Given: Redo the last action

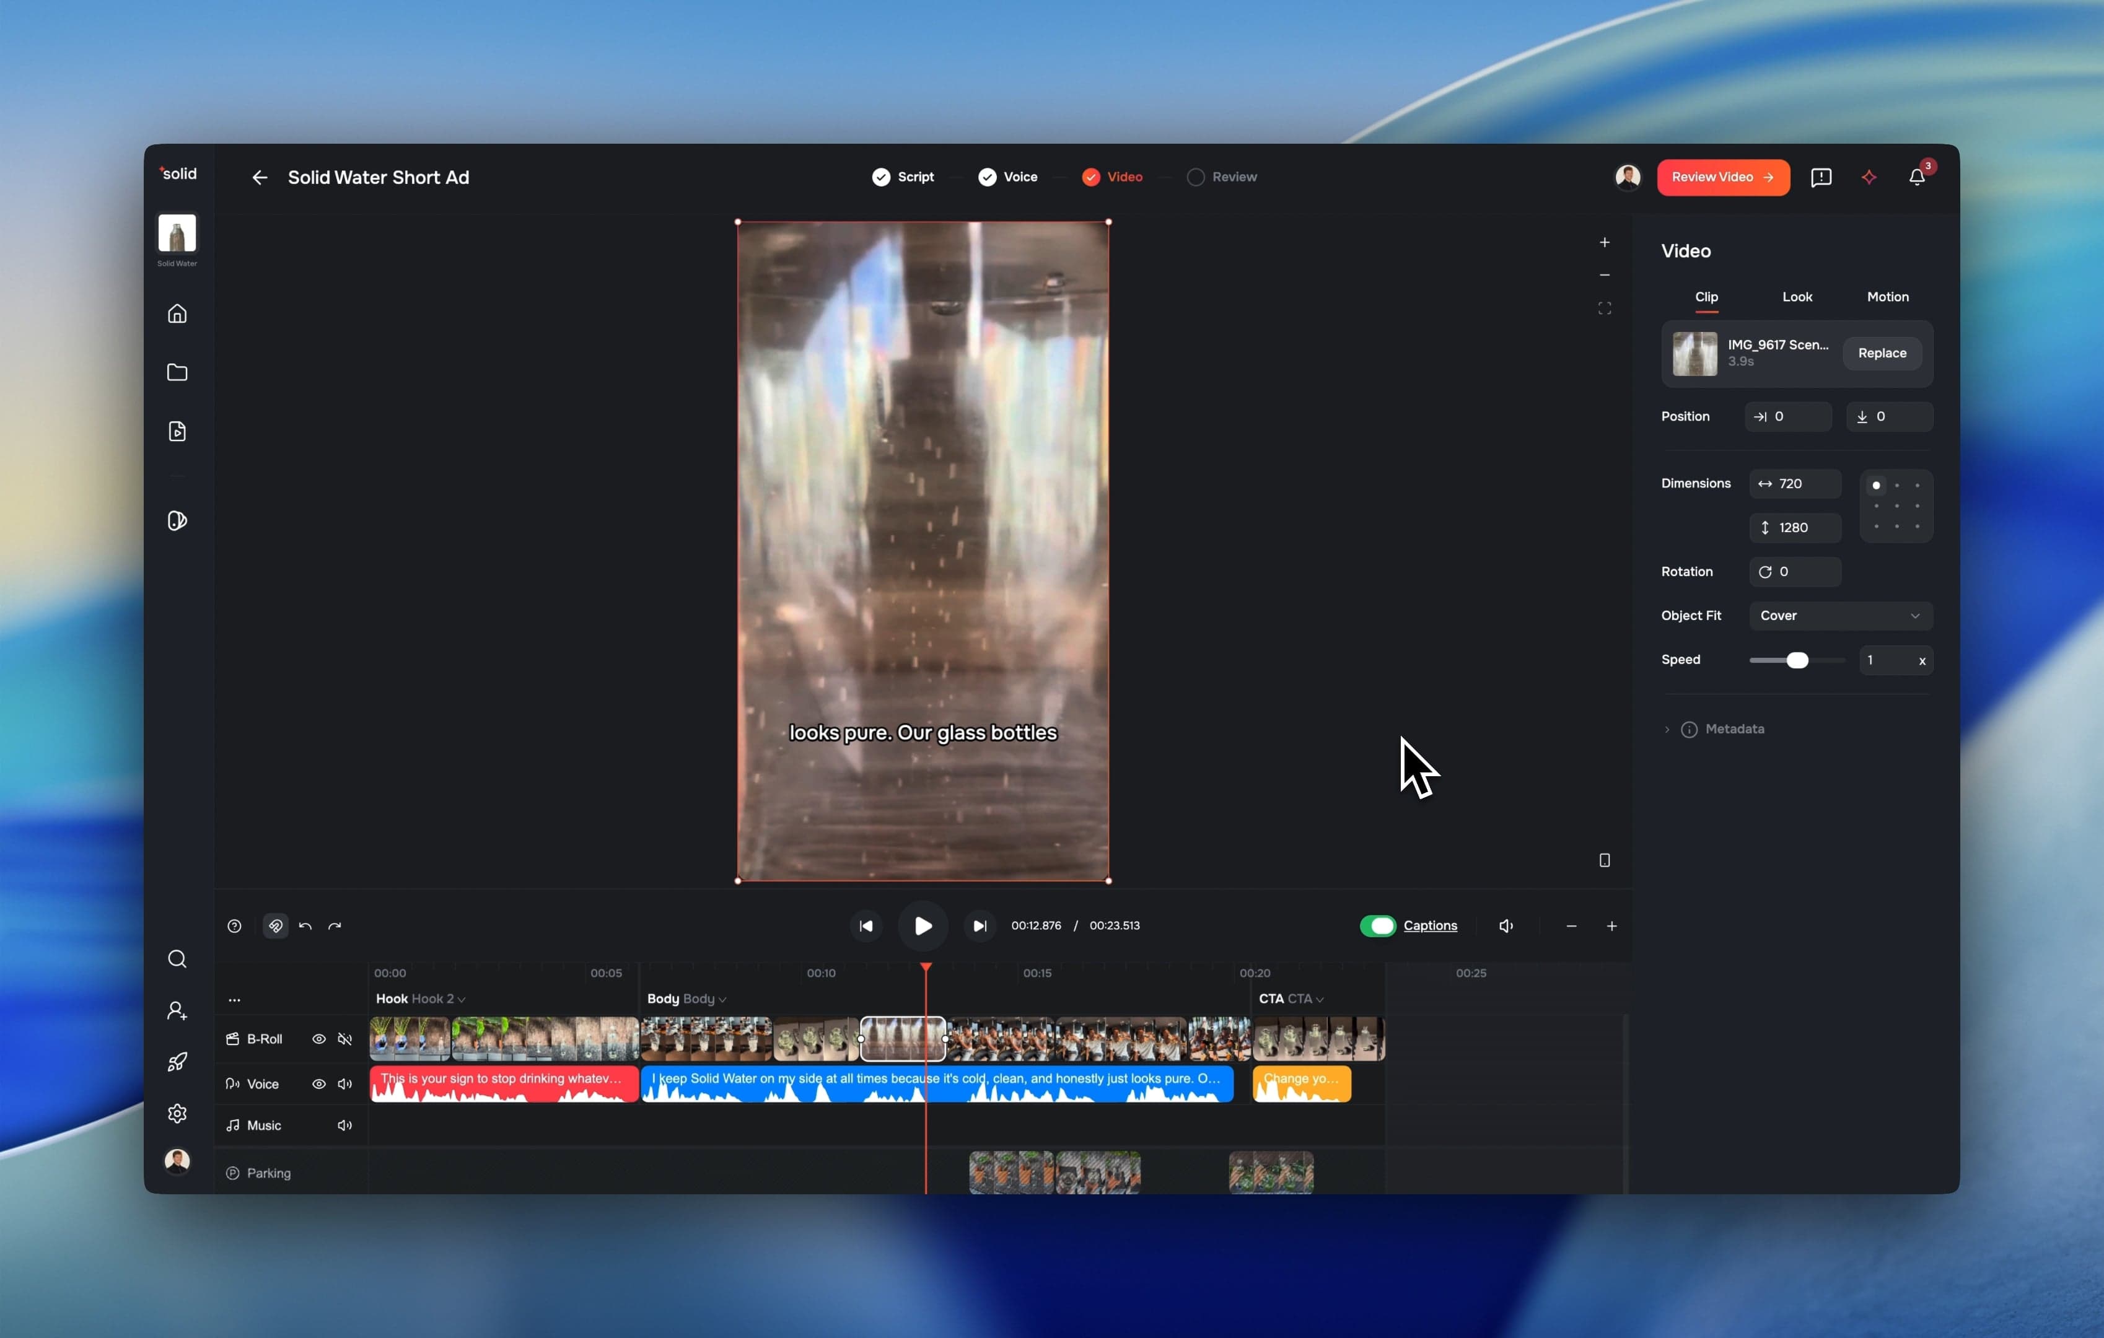Looking at the screenshot, I should [335, 926].
